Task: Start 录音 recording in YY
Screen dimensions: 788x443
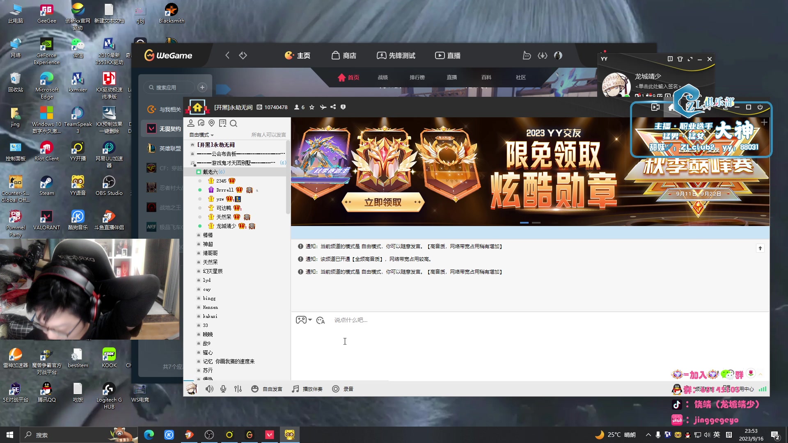Action: point(343,389)
